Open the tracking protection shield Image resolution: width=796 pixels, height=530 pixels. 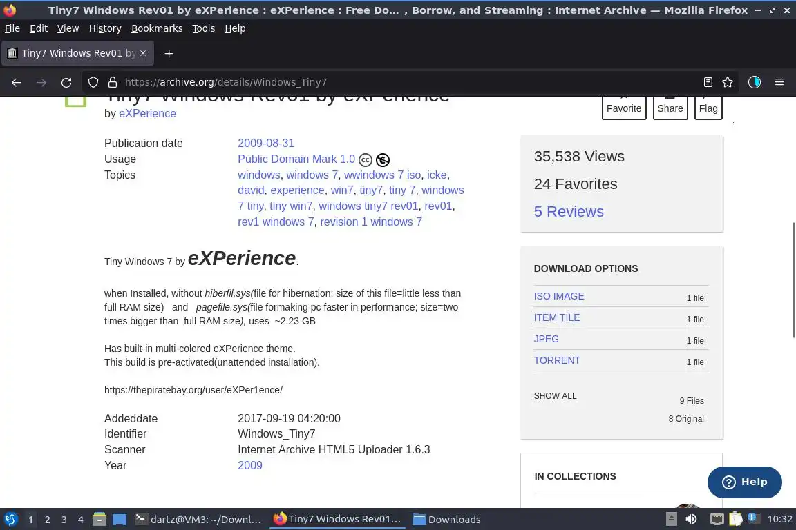(x=93, y=82)
